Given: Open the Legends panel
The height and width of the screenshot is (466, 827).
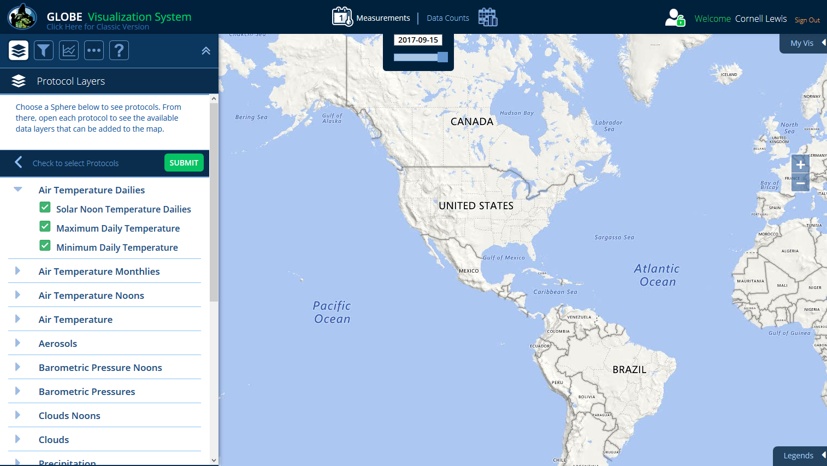Looking at the screenshot, I should (800, 456).
